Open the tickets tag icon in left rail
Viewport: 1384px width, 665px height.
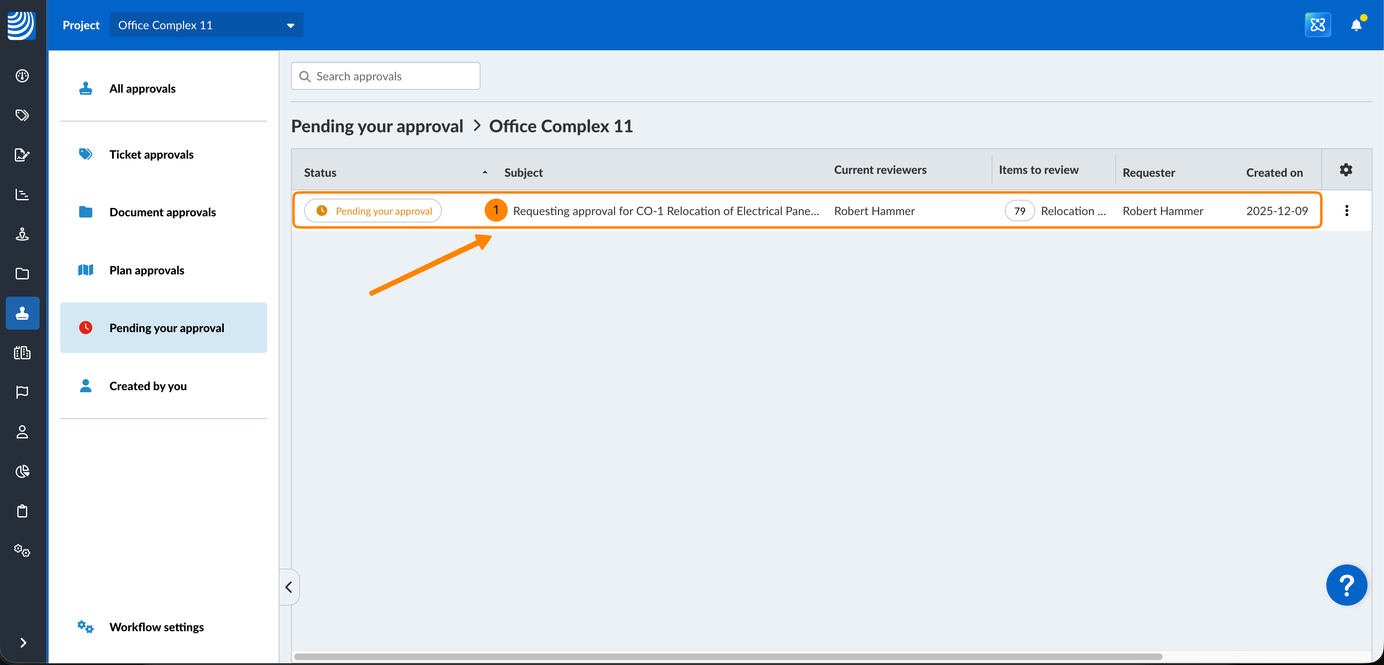coord(22,115)
